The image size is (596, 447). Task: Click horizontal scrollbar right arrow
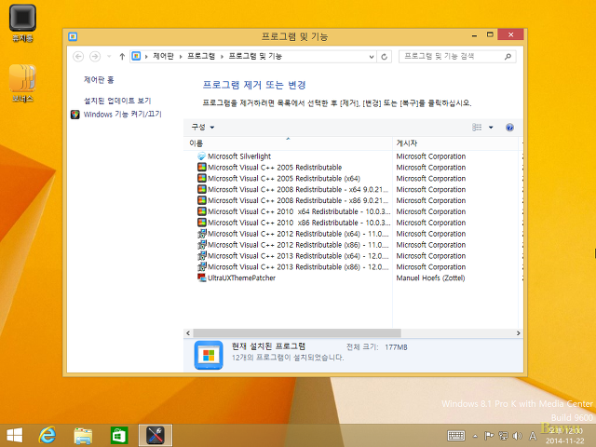(518, 333)
